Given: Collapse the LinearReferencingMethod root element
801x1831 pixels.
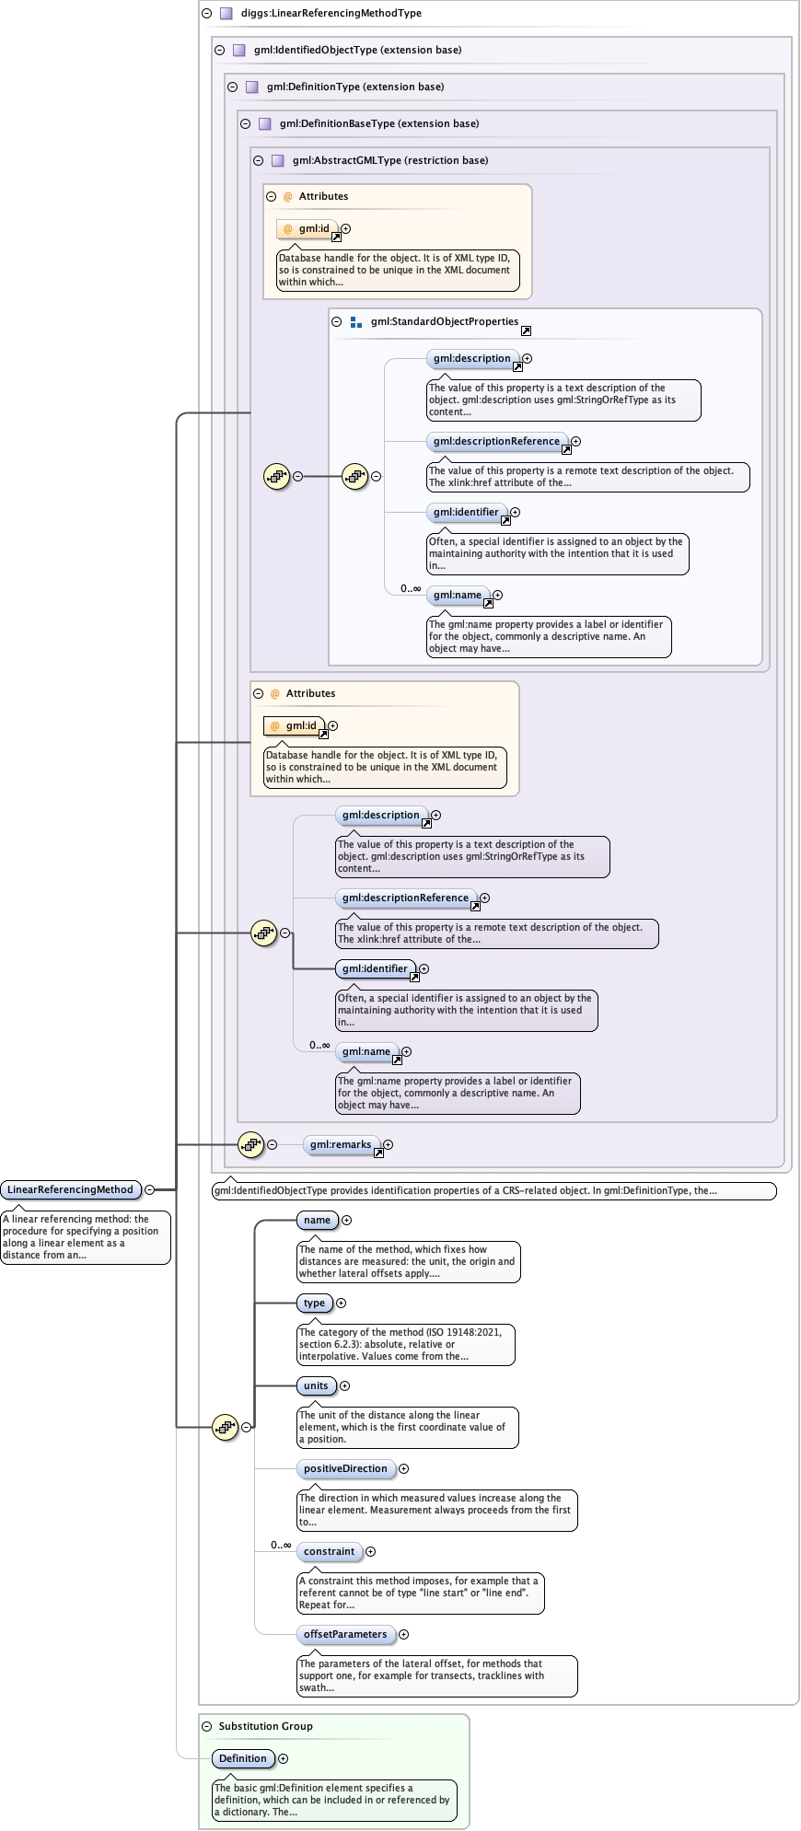Looking at the screenshot, I should tap(149, 1190).
